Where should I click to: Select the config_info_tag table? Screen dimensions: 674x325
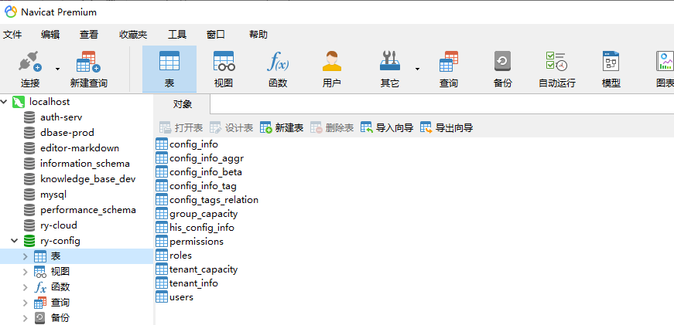(203, 185)
